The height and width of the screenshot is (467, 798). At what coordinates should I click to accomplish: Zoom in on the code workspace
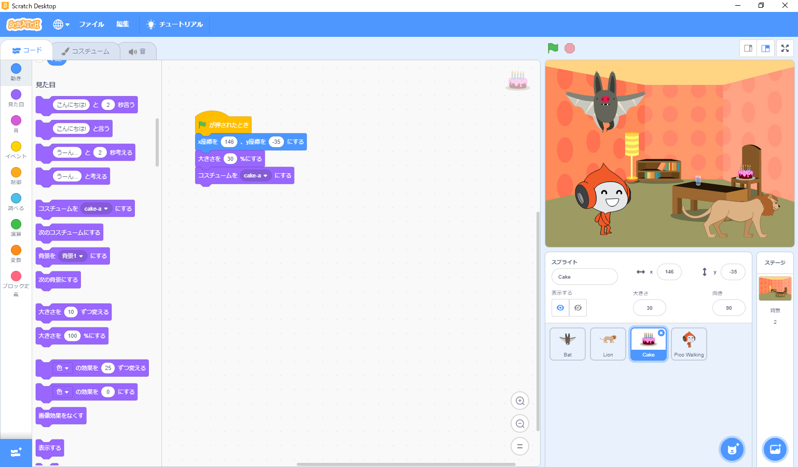[x=520, y=401]
